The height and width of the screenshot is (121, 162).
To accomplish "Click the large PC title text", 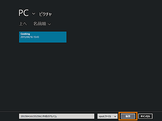I will 24,13.
